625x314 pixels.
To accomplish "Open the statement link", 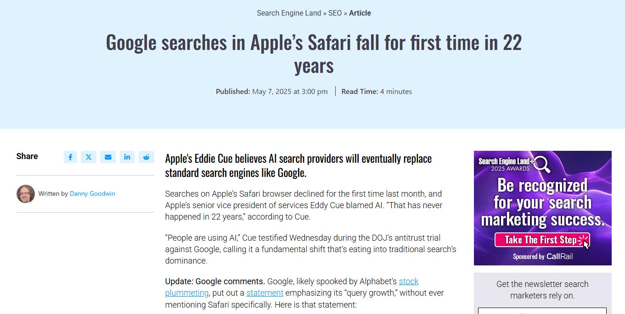I will coord(265,292).
